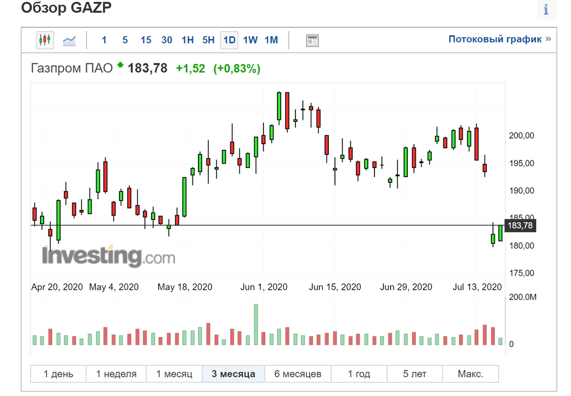This screenshot has width=571, height=396.
Task: Switch range to 5 лет
Action: [415, 374]
